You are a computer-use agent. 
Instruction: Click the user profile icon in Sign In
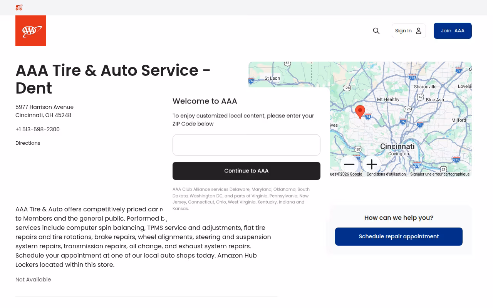pos(419,31)
